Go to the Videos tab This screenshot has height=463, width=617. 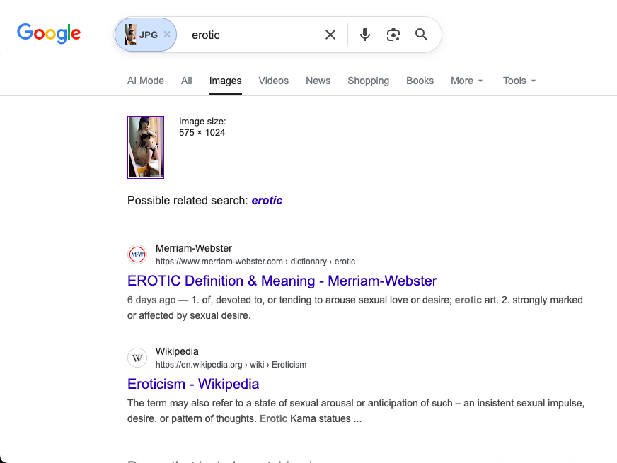coord(274,81)
